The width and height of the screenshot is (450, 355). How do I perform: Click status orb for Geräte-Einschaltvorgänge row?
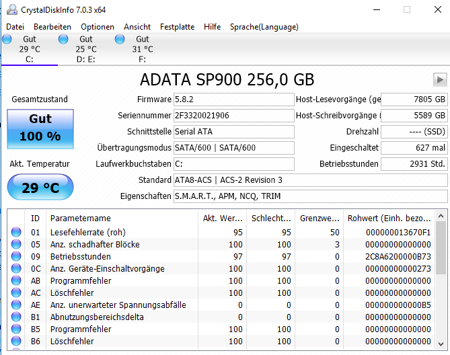point(16,268)
